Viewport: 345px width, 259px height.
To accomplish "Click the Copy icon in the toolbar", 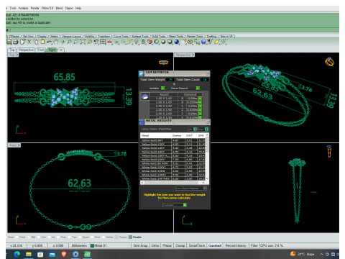I will (36, 42).
